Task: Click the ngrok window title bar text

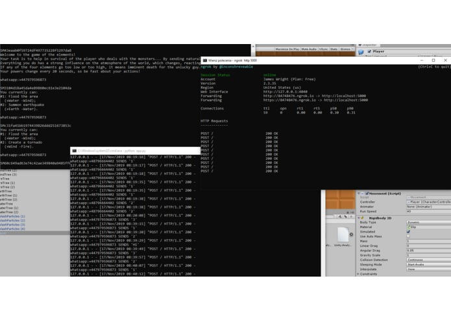Action: 232,60
